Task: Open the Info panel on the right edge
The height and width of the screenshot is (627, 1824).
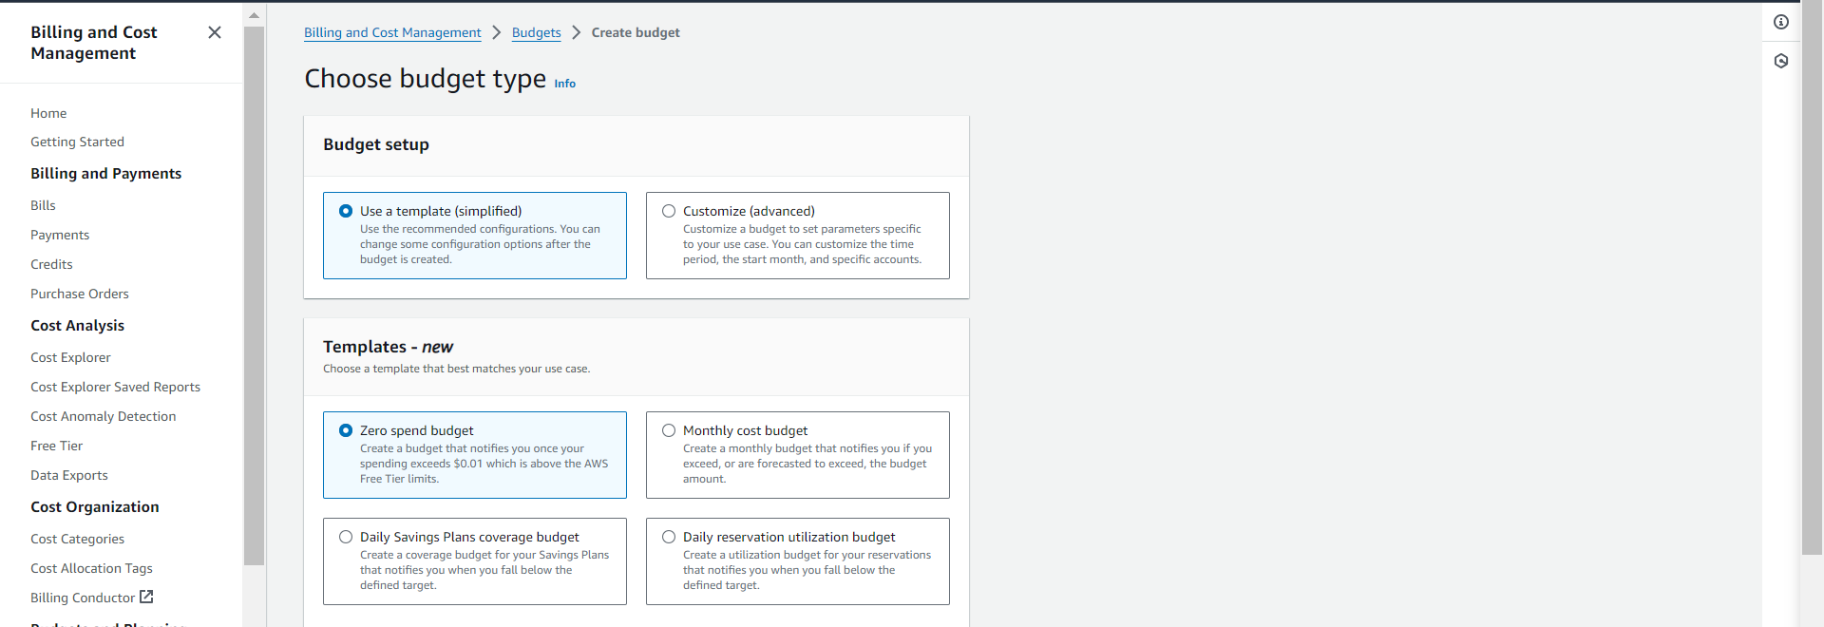Action: point(1782,21)
